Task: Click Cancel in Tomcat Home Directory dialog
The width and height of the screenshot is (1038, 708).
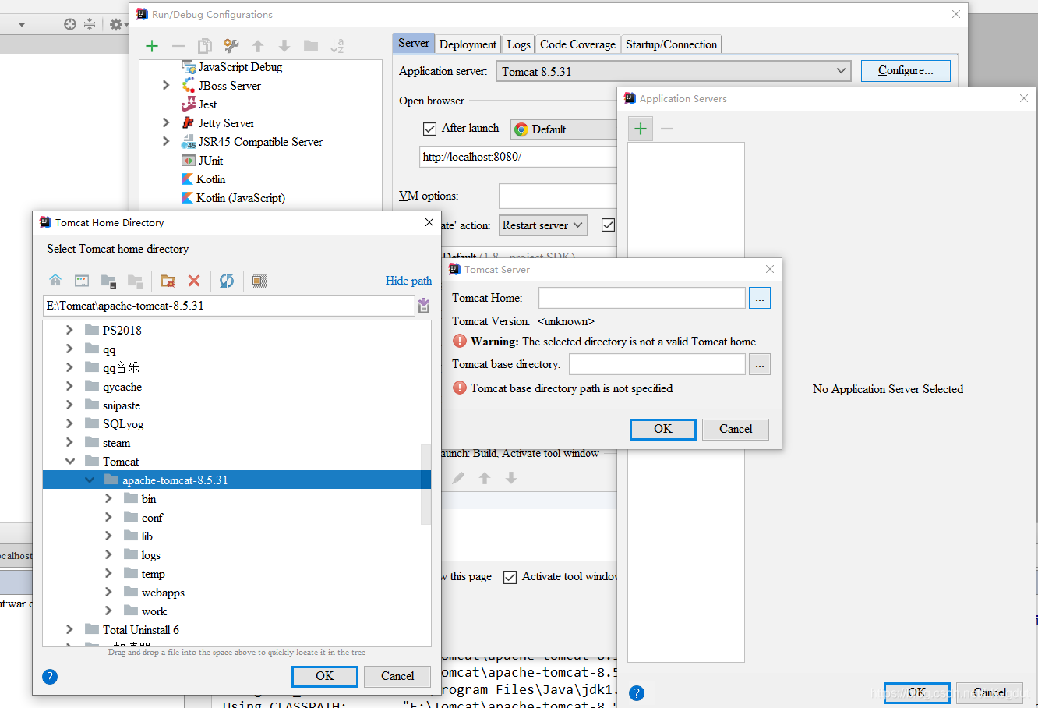Action: (x=397, y=676)
